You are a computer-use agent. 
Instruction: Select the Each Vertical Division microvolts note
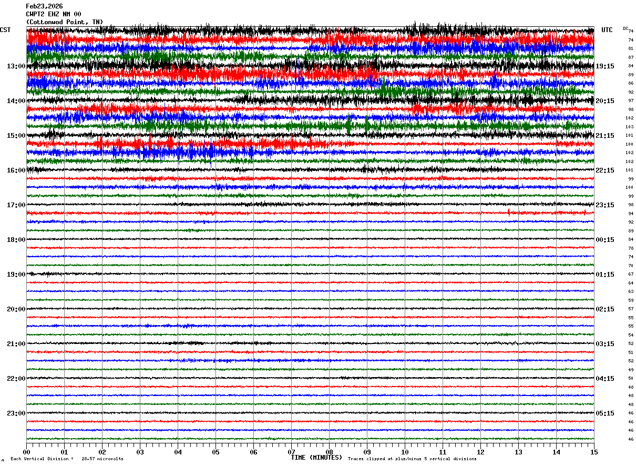click(x=67, y=459)
